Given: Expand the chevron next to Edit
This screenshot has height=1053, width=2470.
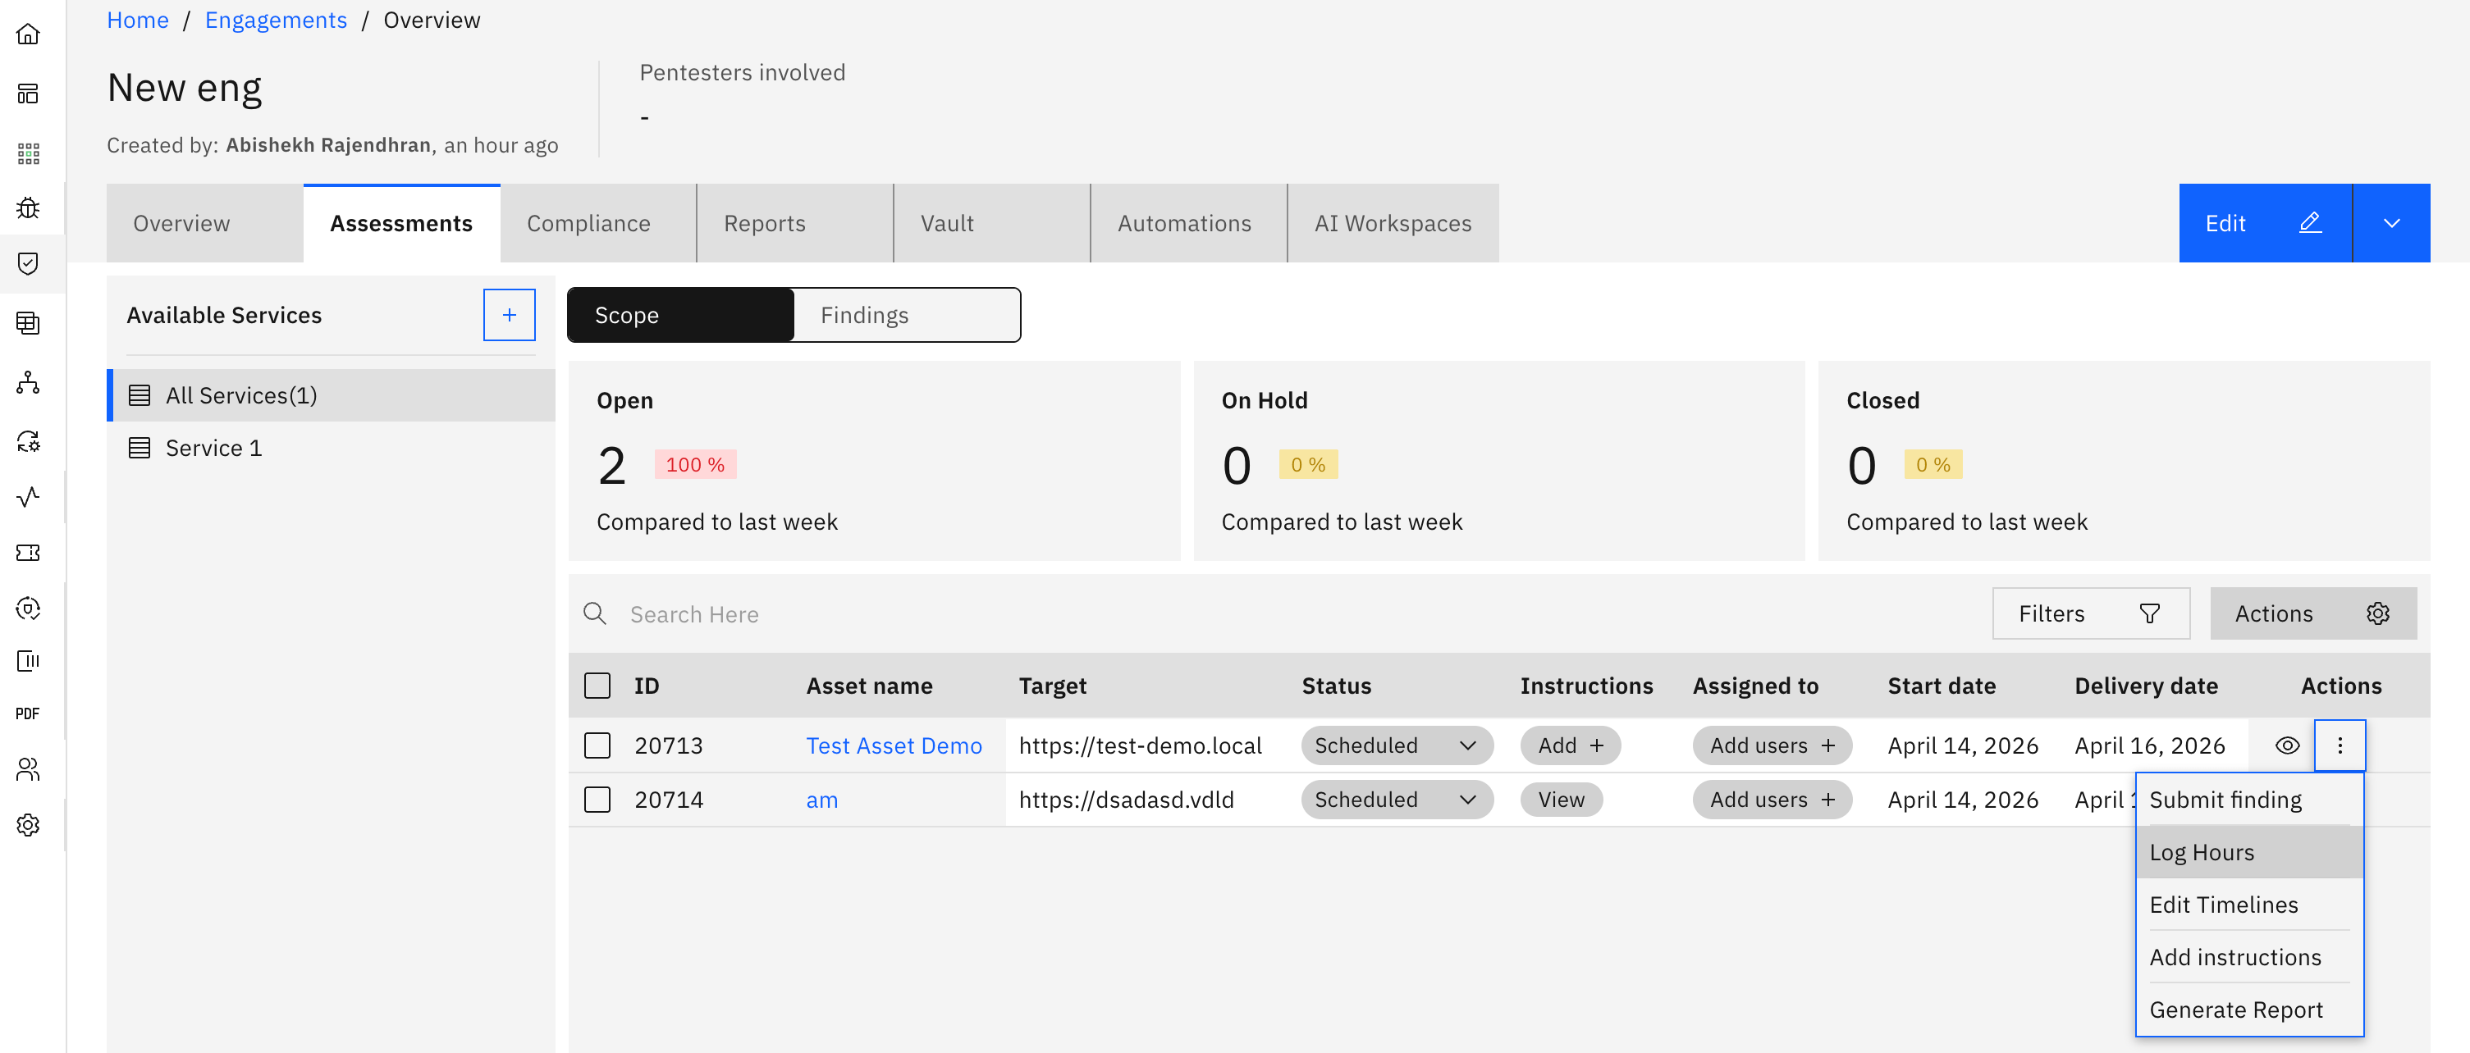Looking at the screenshot, I should coord(2391,223).
